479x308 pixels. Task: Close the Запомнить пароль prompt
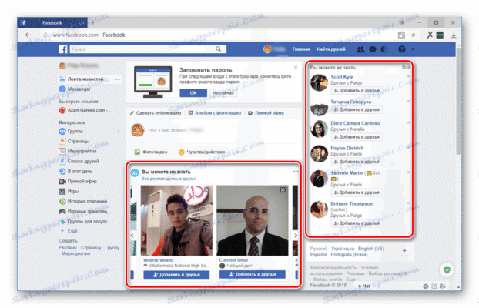click(296, 68)
